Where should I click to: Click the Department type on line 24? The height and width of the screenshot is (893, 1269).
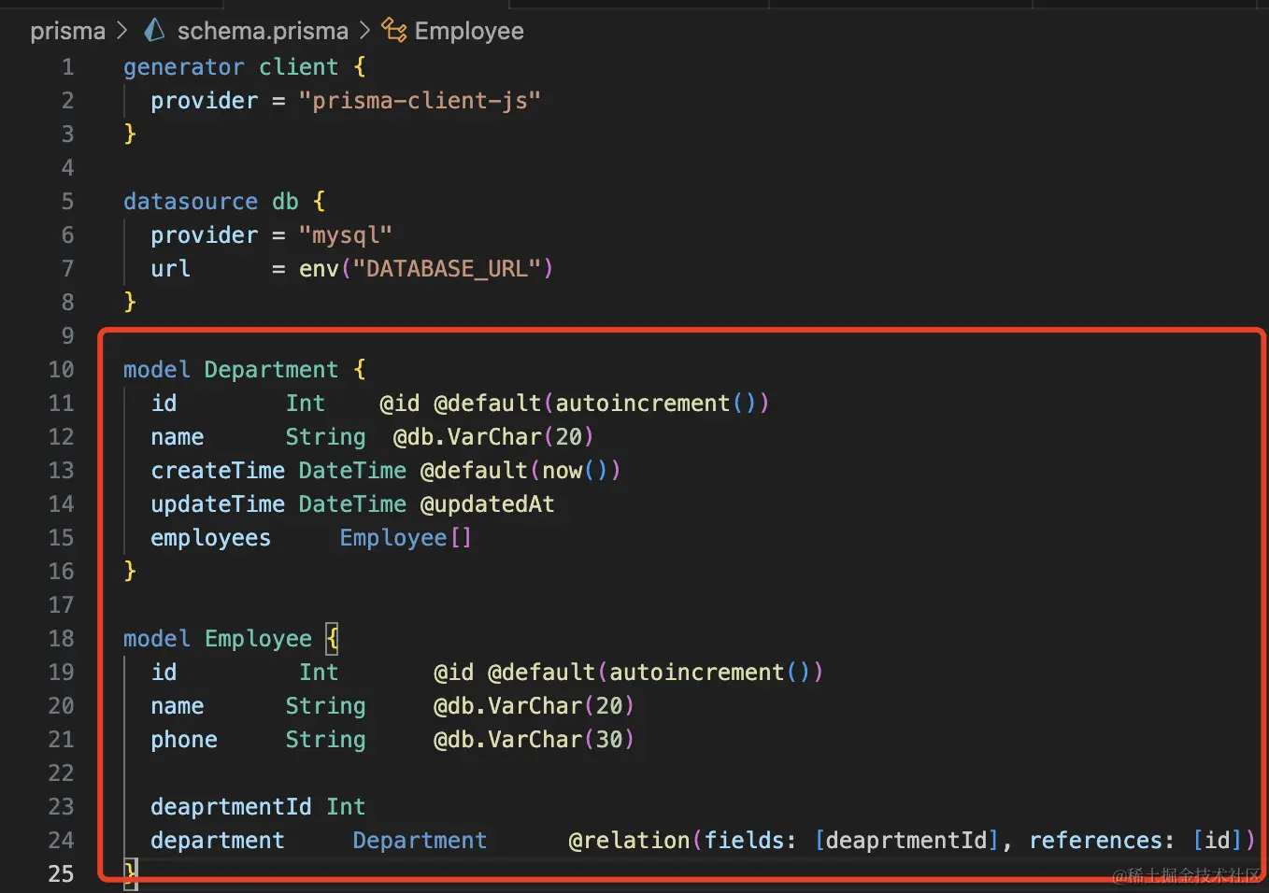click(420, 841)
